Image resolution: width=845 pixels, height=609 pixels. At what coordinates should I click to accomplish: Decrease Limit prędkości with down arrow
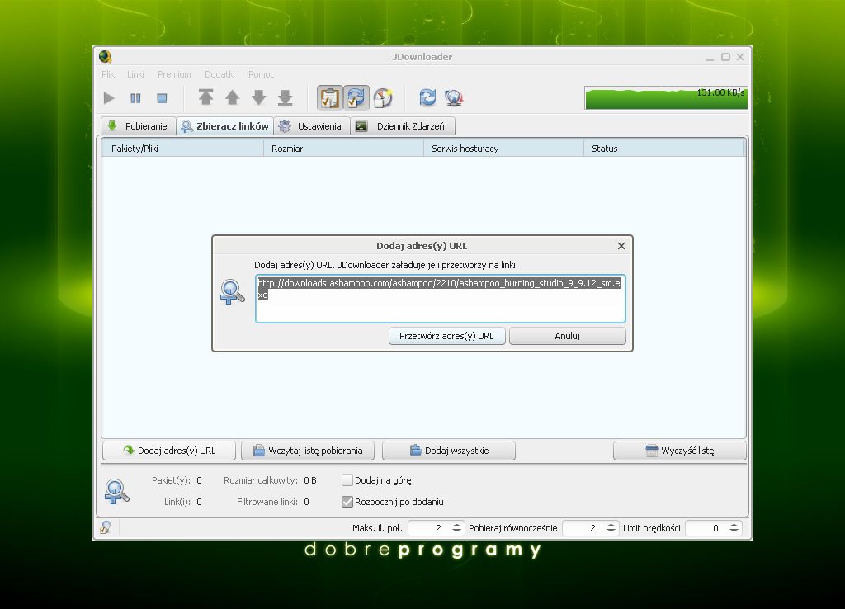[x=734, y=531]
